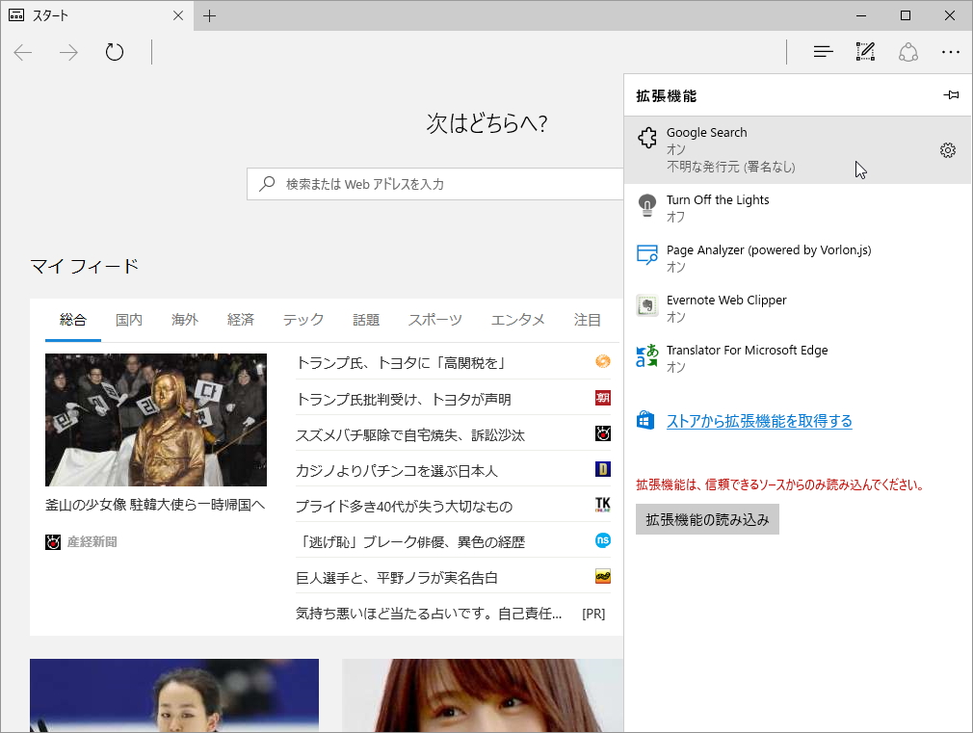973x733 pixels.
Task: Select Translator For Microsoft Edge entry
Action: tap(798, 358)
